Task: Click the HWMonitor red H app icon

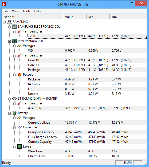Action: coord(4,4)
